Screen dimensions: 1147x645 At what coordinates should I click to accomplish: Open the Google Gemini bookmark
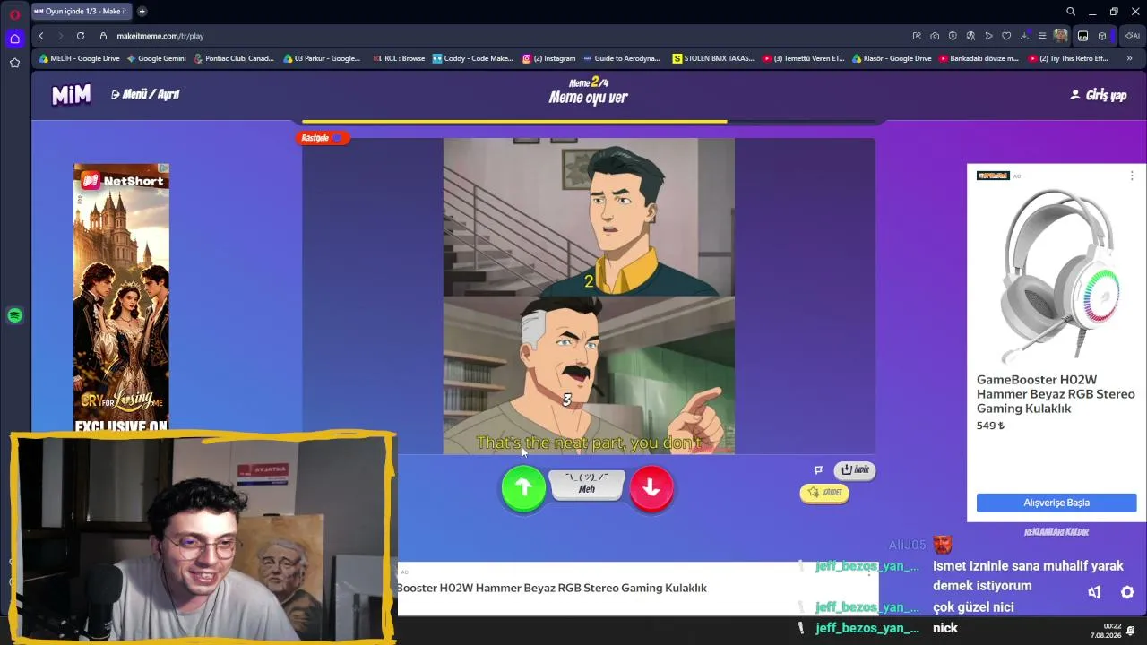pos(157,58)
